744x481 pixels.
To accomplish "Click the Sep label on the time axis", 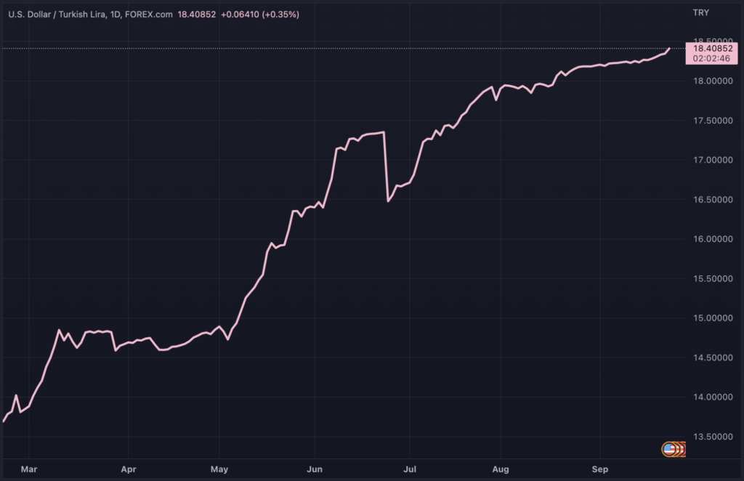I will 600,469.
